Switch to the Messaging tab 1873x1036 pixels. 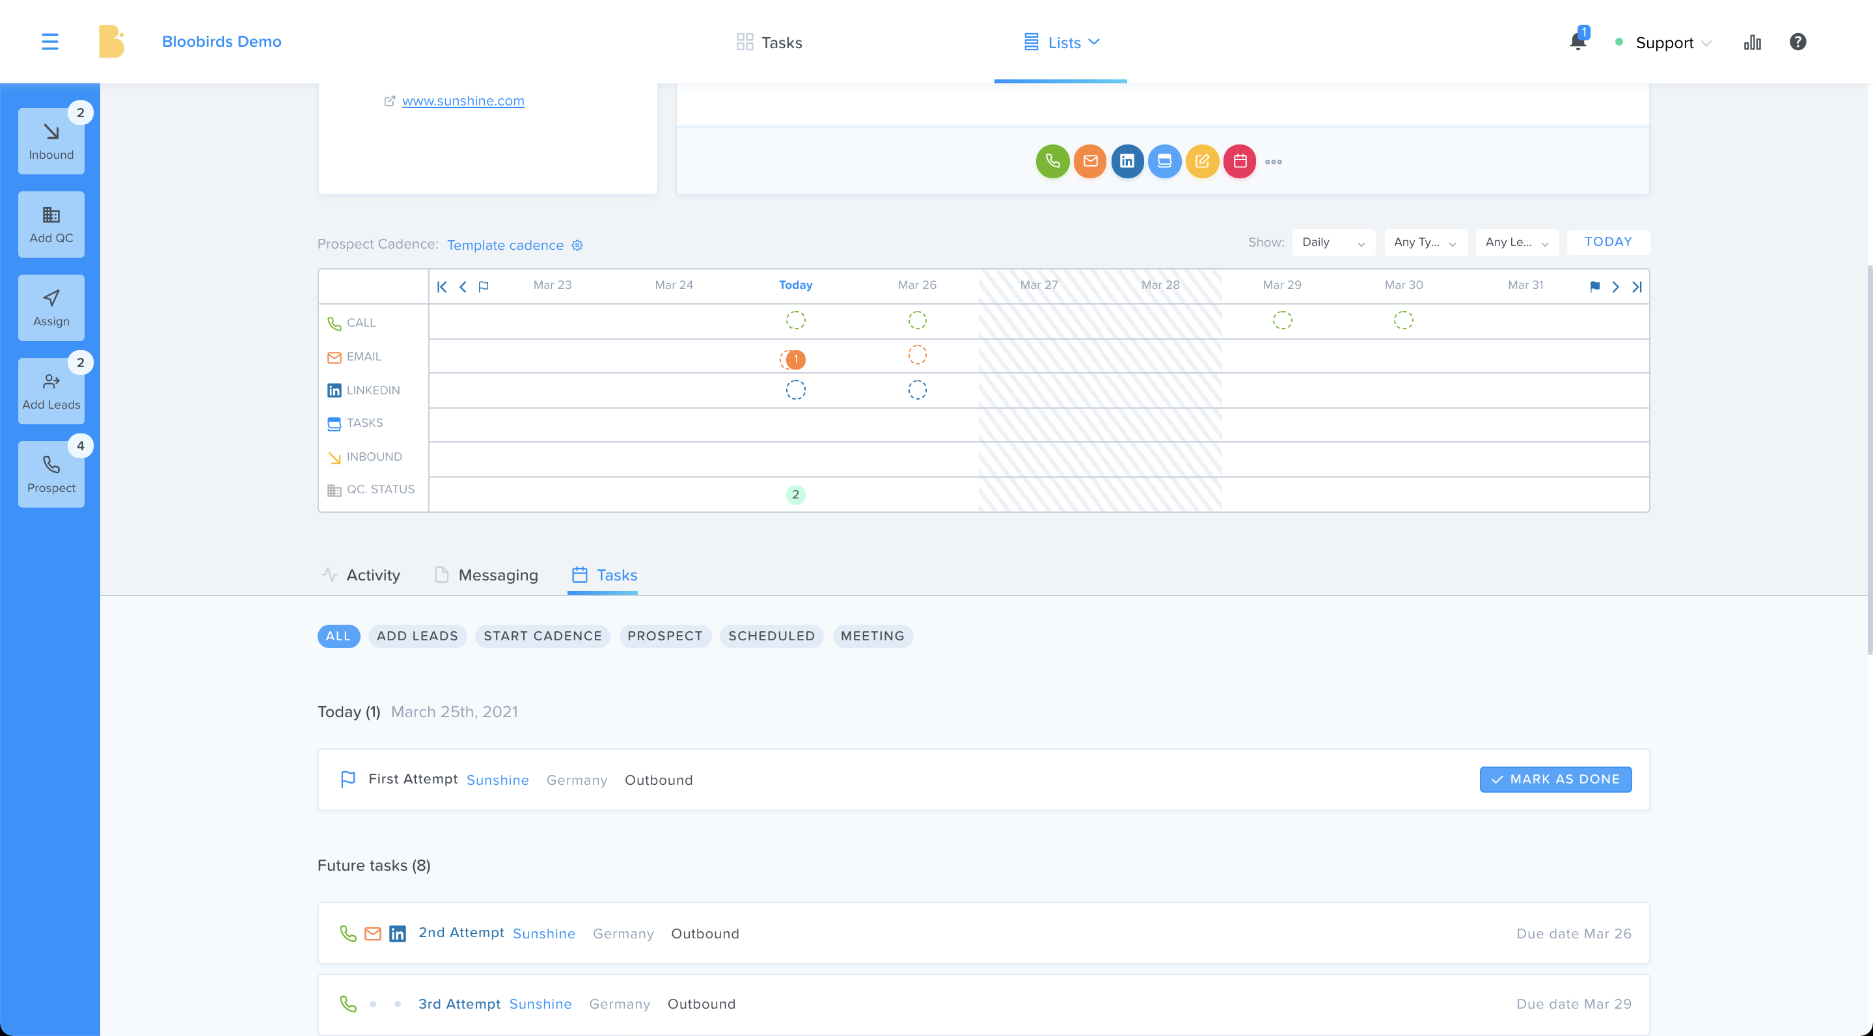485,575
